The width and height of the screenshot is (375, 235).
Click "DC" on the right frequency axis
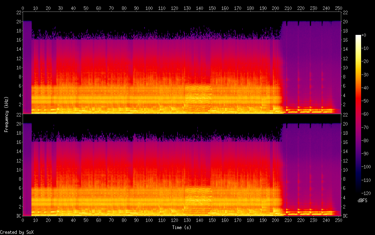pos(345,216)
